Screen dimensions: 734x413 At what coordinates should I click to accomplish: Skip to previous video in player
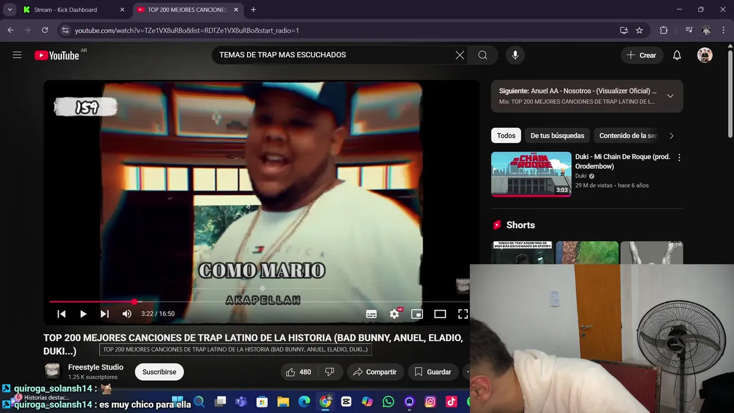coord(61,314)
